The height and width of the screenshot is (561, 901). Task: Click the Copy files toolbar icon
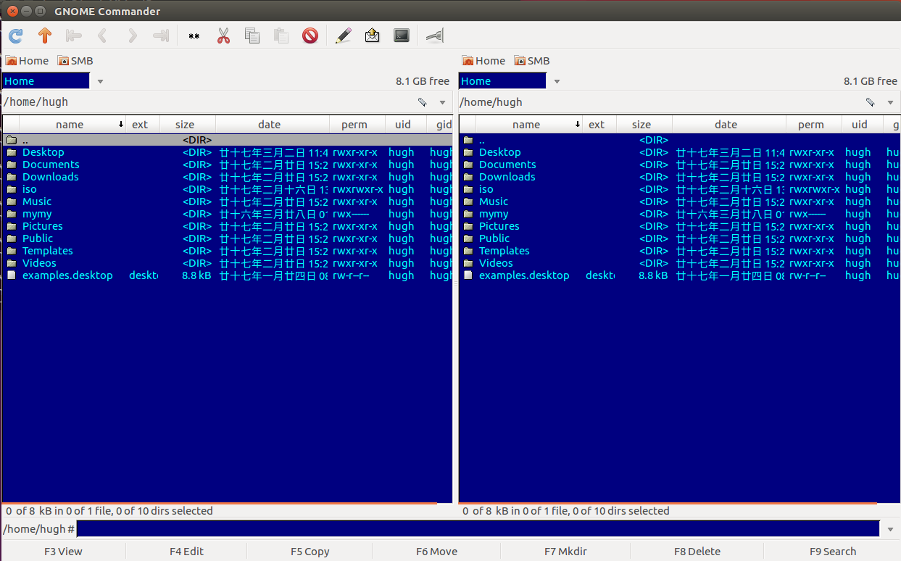click(x=252, y=36)
